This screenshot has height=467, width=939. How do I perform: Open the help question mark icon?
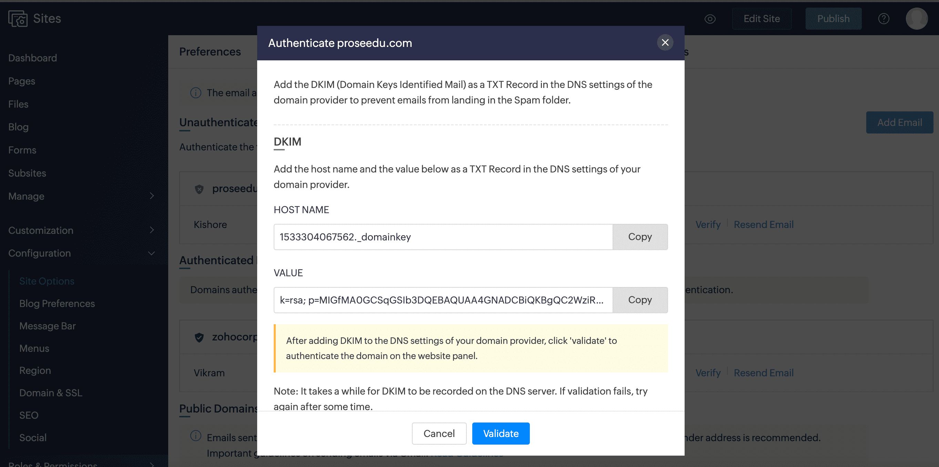coord(884,19)
